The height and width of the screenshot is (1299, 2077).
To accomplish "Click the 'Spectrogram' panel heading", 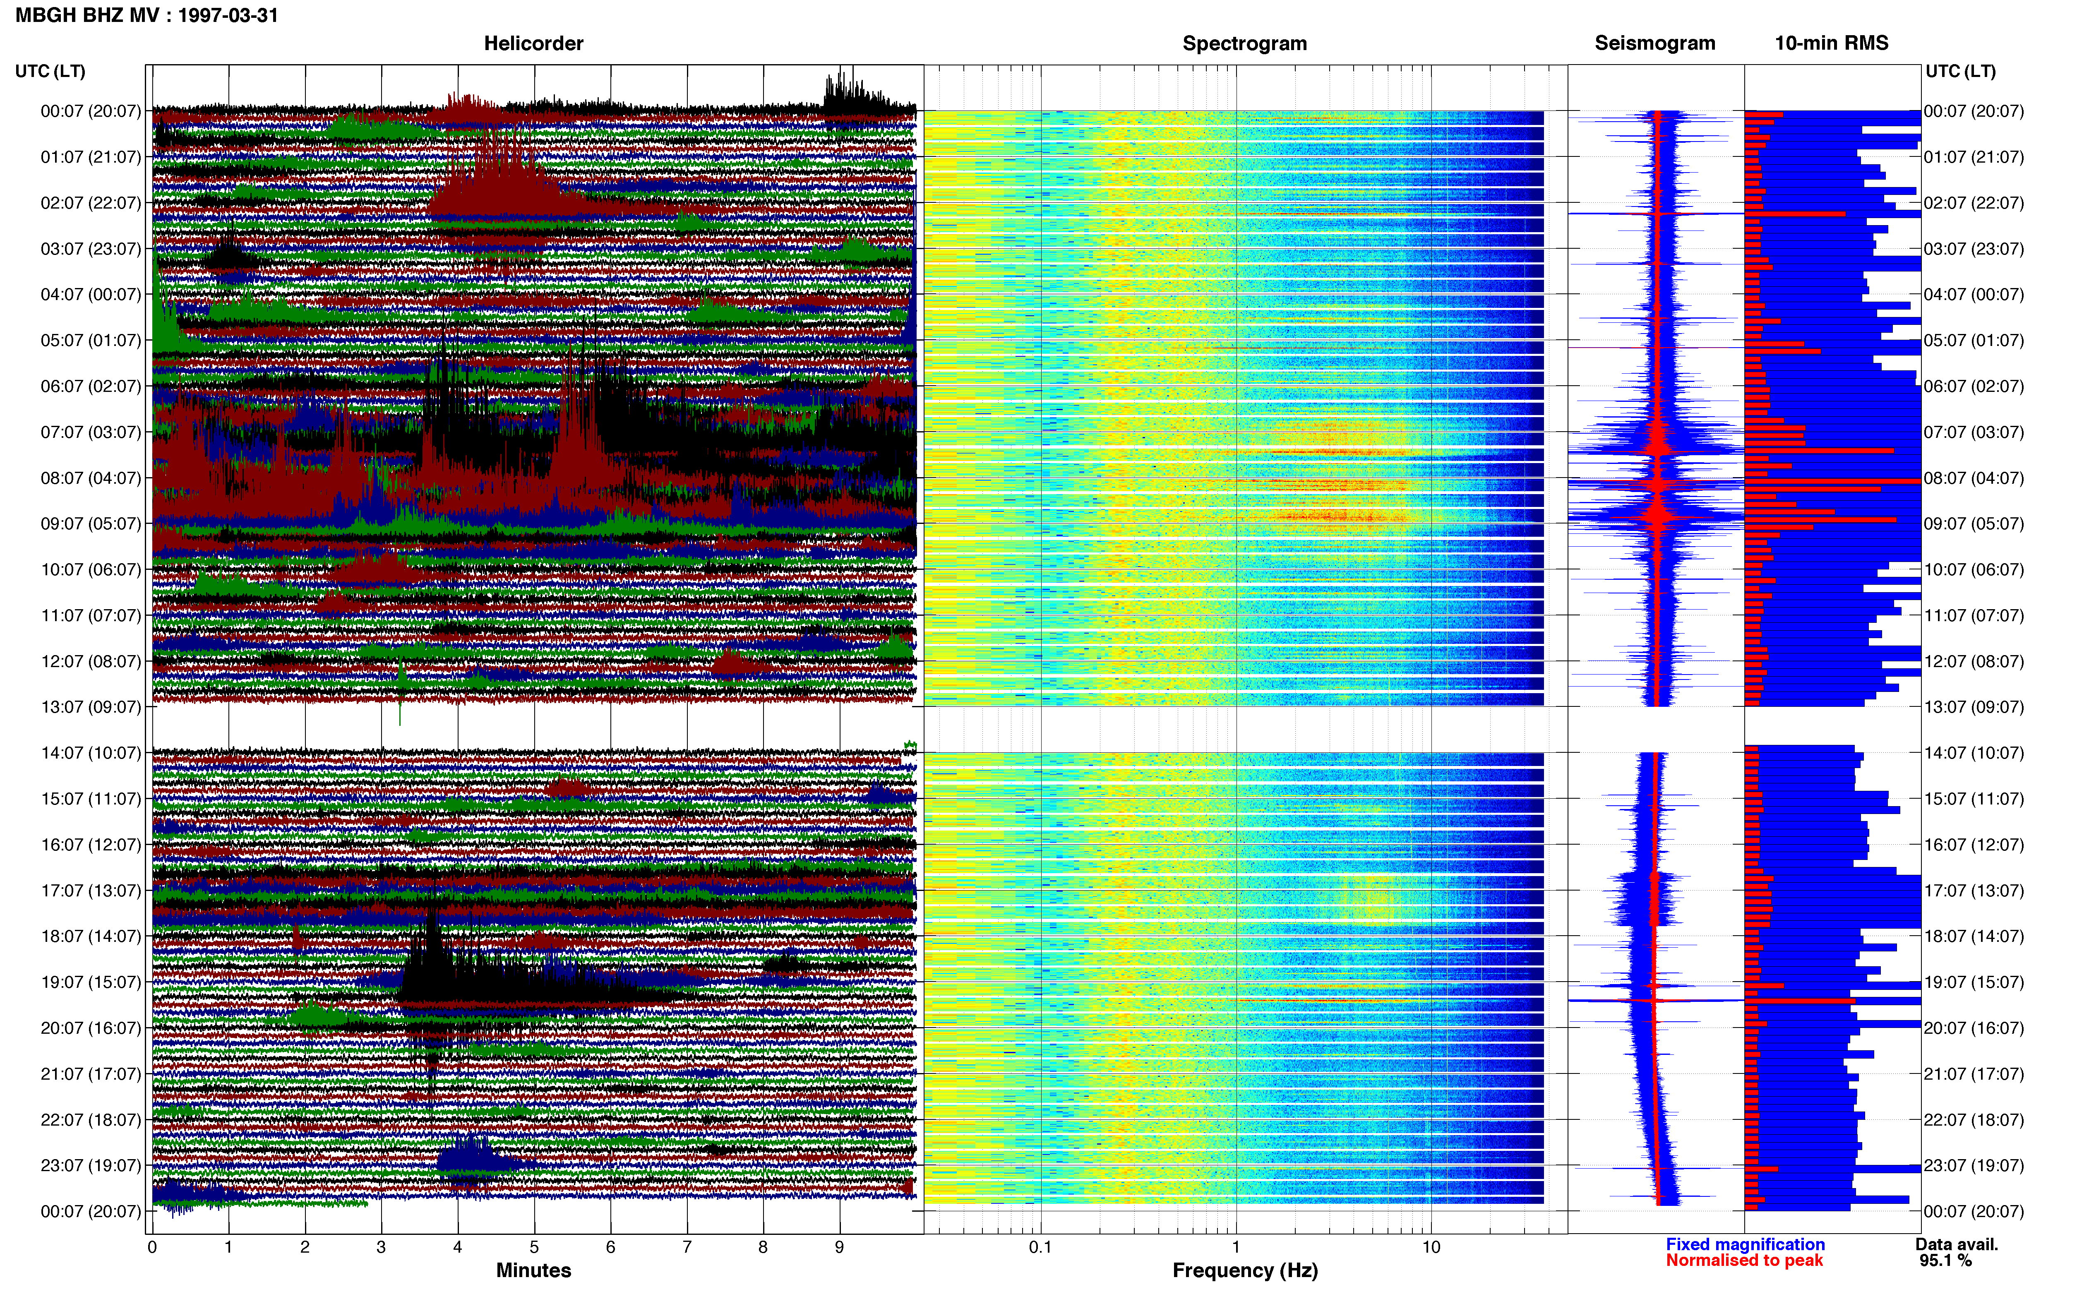I will 1245,43.
